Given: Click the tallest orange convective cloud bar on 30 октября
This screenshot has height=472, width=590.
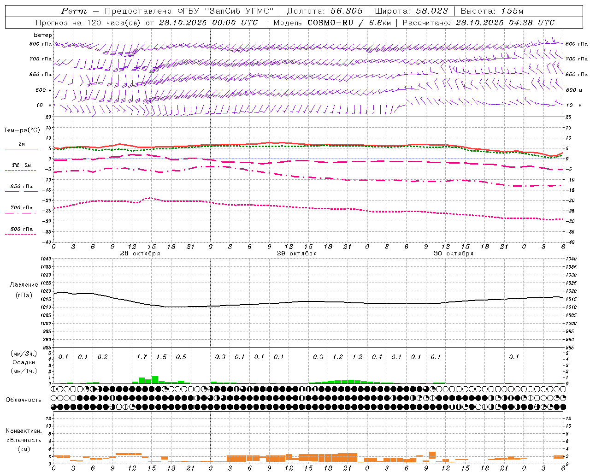Looking at the screenshot, I should (432, 455).
